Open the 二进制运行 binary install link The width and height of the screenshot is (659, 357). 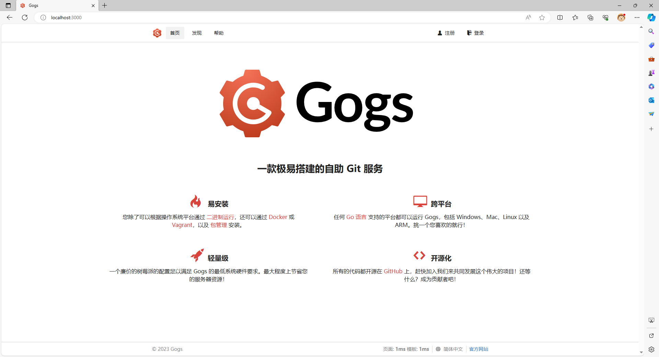click(220, 217)
